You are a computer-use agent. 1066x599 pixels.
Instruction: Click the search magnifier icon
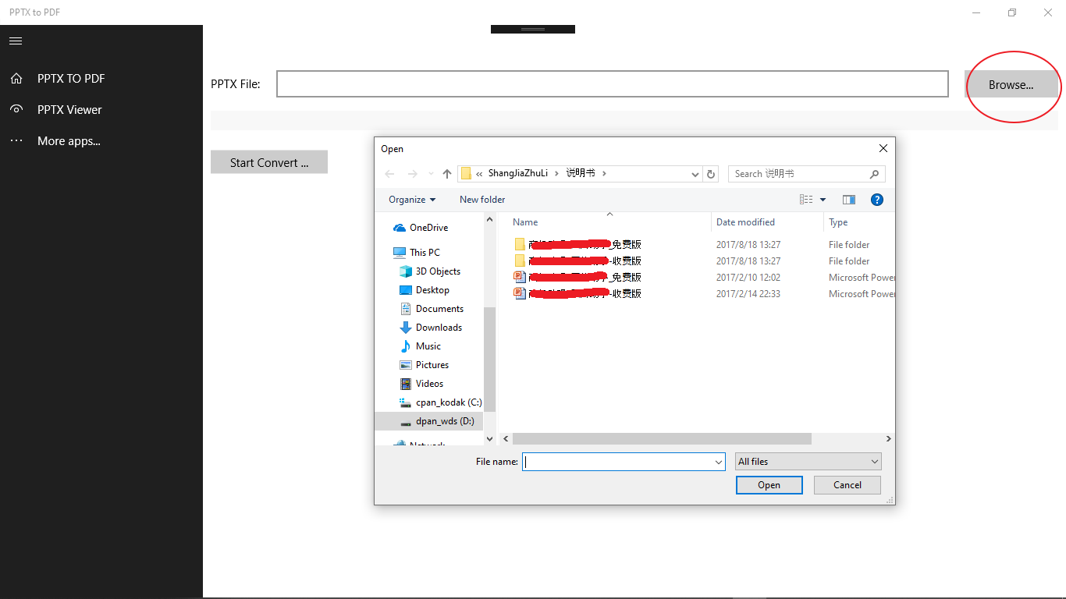coord(874,174)
